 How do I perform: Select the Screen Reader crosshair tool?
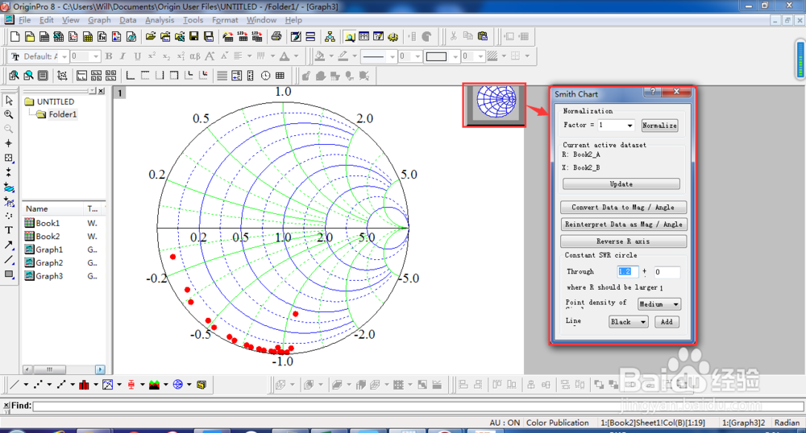click(x=9, y=143)
